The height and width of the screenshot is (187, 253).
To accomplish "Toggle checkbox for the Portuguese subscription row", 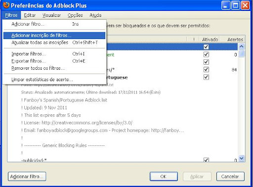I will (206, 77).
